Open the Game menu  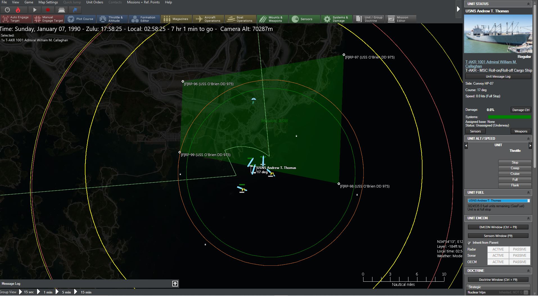(x=29, y=2)
